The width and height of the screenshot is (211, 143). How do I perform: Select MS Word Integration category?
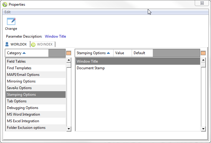coord(36,114)
